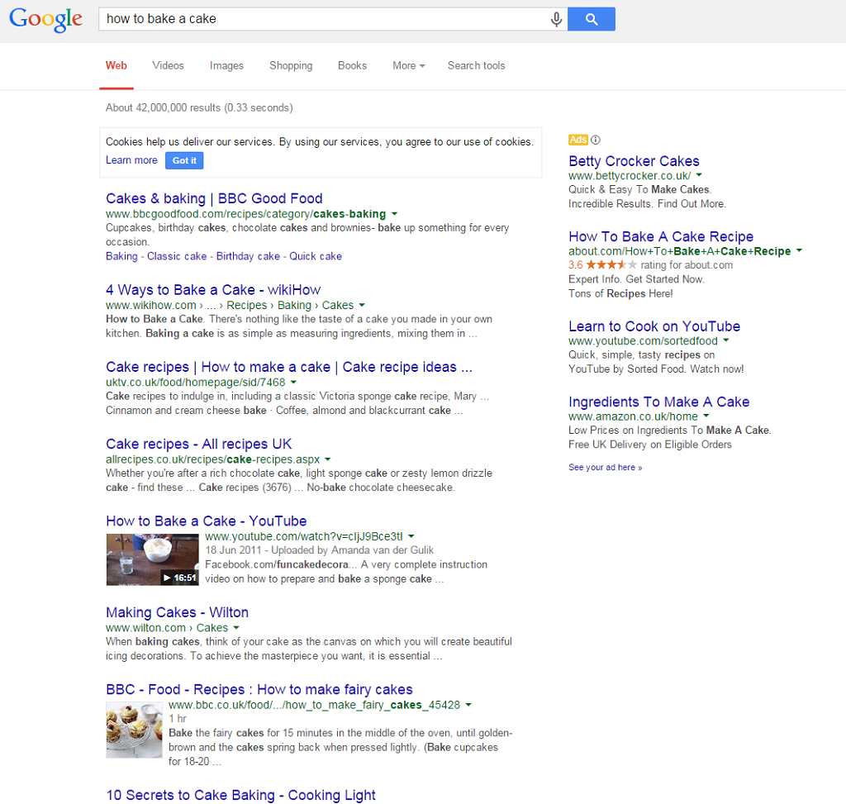The image size is (846, 804).
Task: Activate voice search microphone icon
Action: 556,20
